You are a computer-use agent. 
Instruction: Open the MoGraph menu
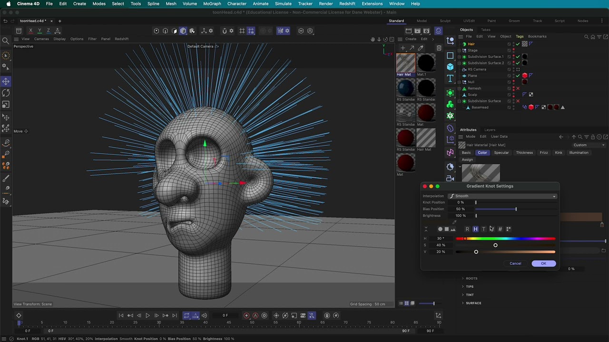pyautogui.click(x=212, y=4)
